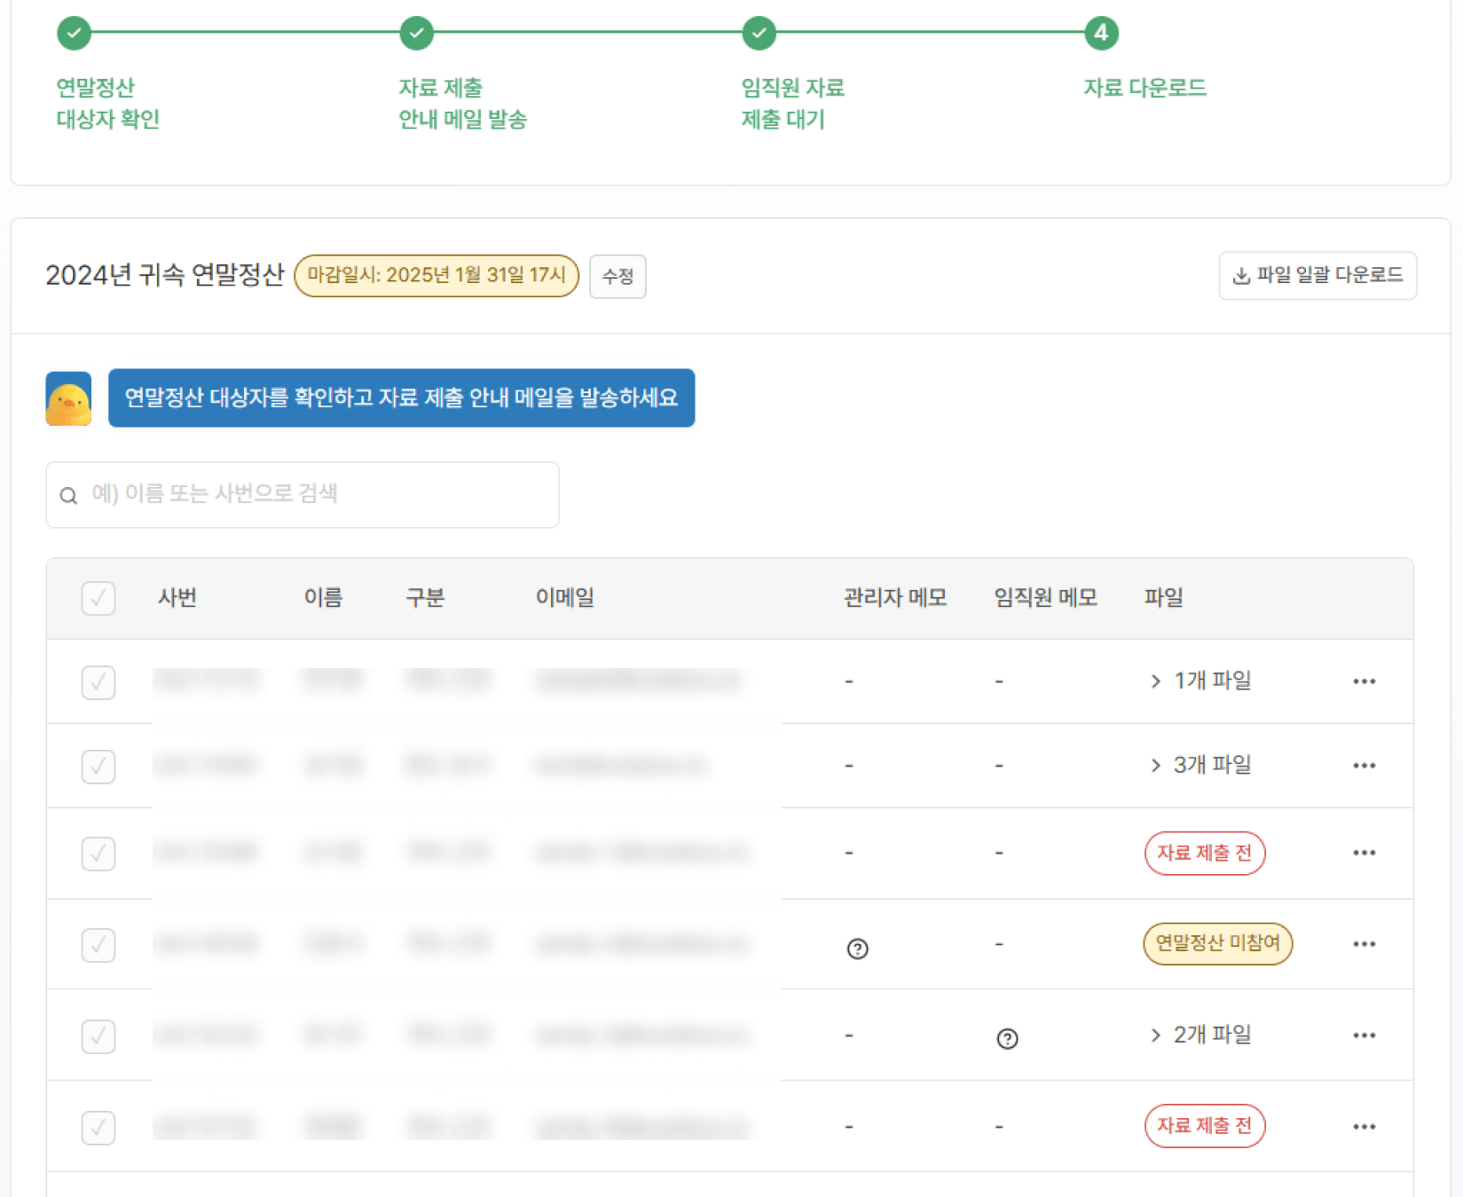Click the question mark icon under 관리자 메모
Viewport: 1463px width, 1197px height.
(x=856, y=949)
